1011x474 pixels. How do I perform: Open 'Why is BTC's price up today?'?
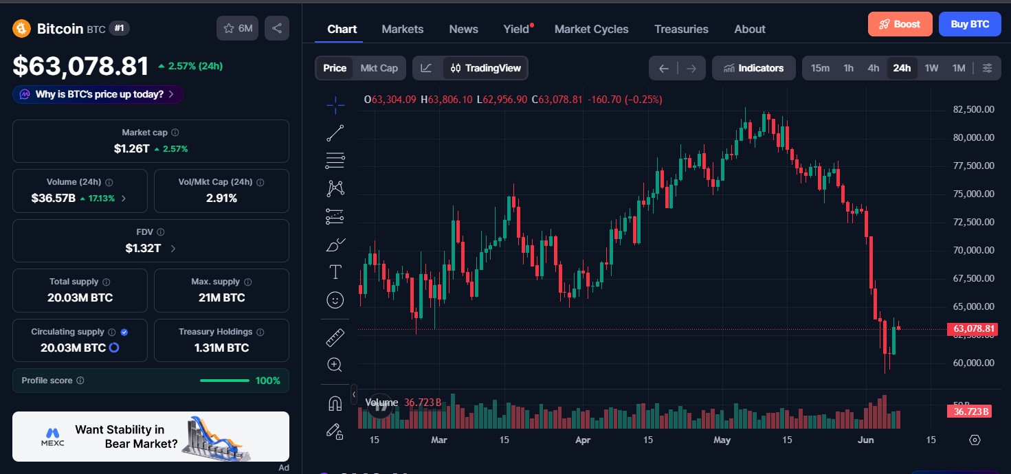click(x=98, y=94)
